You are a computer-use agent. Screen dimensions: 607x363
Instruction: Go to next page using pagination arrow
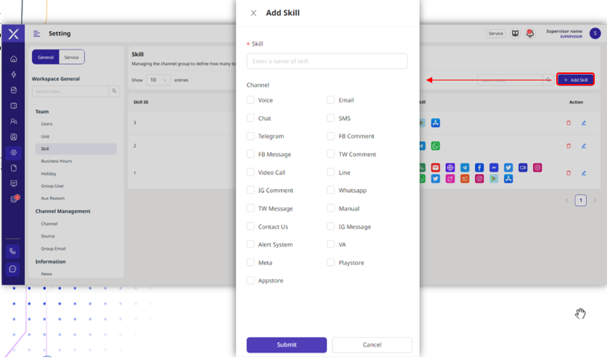coord(595,200)
